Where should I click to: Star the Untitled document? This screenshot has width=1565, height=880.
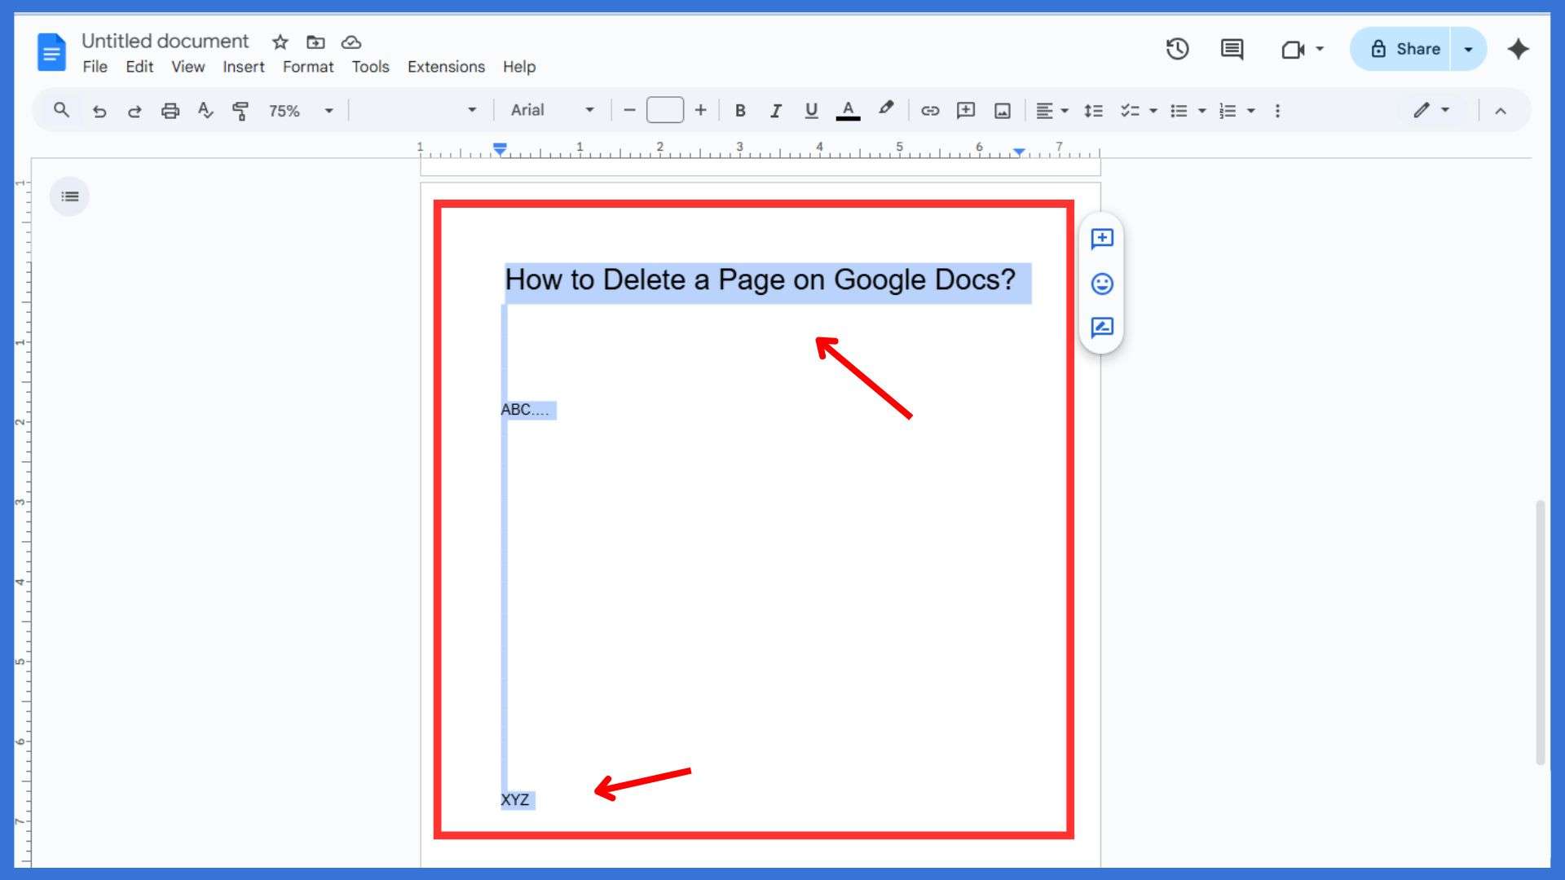(x=280, y=42)
